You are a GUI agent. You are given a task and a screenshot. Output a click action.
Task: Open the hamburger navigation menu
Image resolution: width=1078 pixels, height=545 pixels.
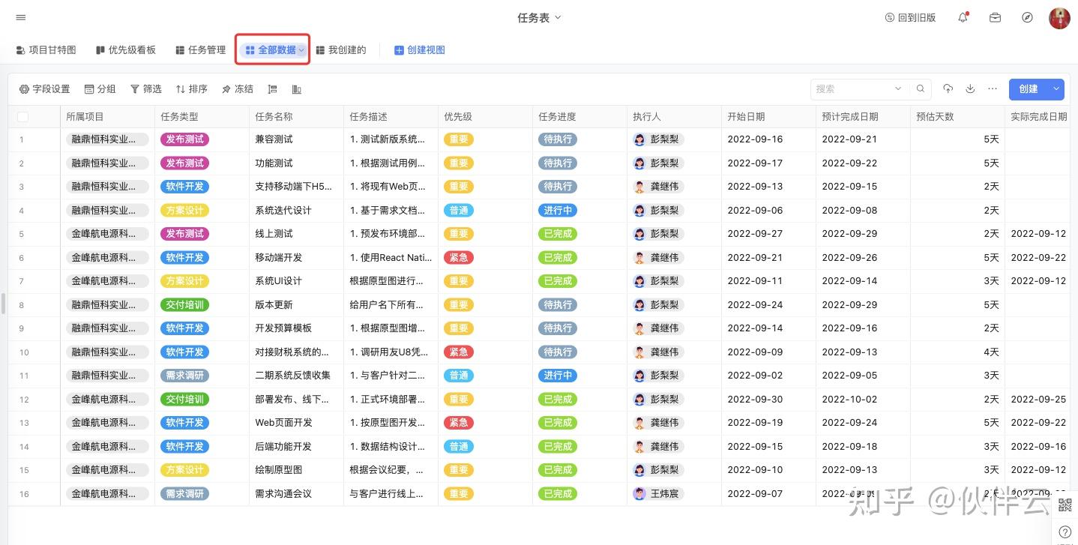[20, 17]
